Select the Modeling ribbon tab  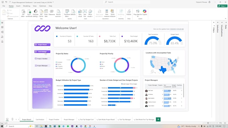tap(26, 6)
